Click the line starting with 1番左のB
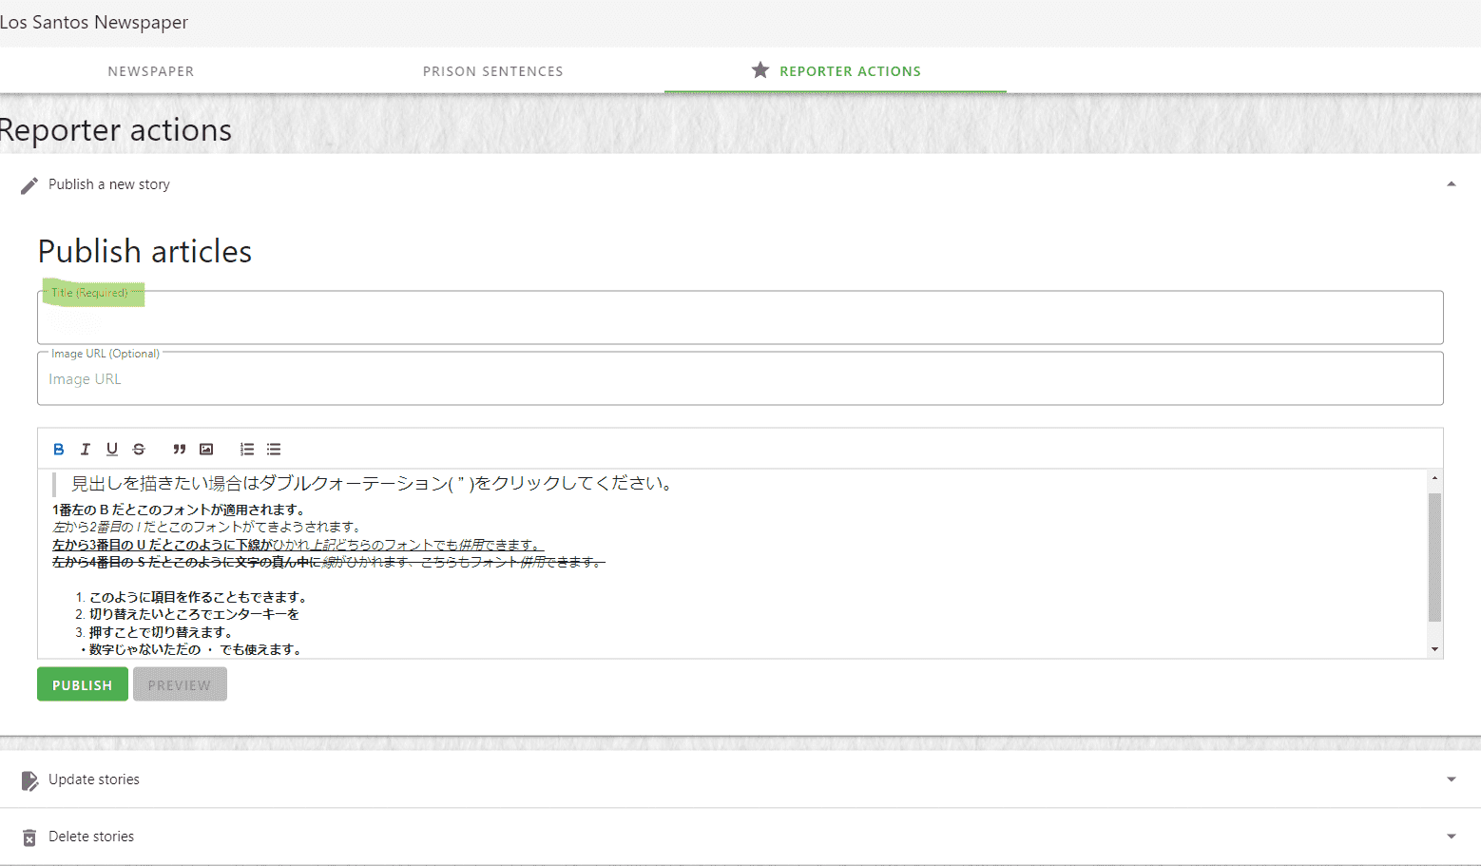Screen dimensions: 1481x866 coord(179,510)
